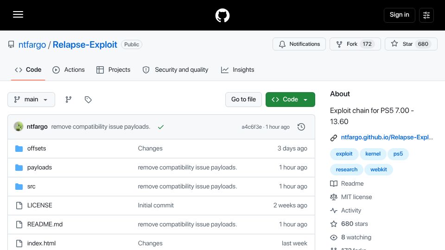Screen dimensions: 445x250
Task: Click the offsets folder icon
Action: coord(19,149)
